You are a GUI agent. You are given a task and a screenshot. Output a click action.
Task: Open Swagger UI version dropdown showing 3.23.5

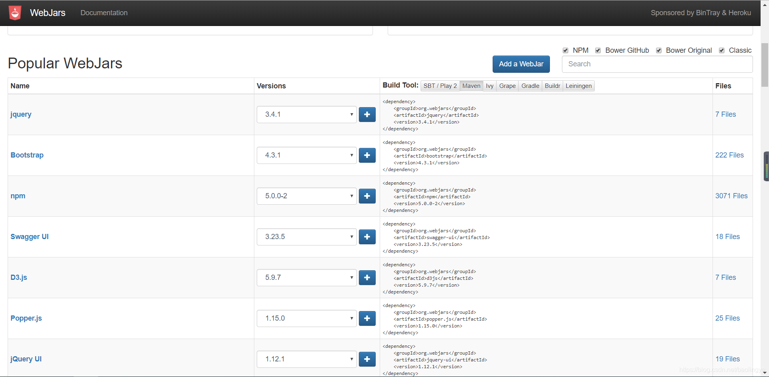(x=306, y=237)
